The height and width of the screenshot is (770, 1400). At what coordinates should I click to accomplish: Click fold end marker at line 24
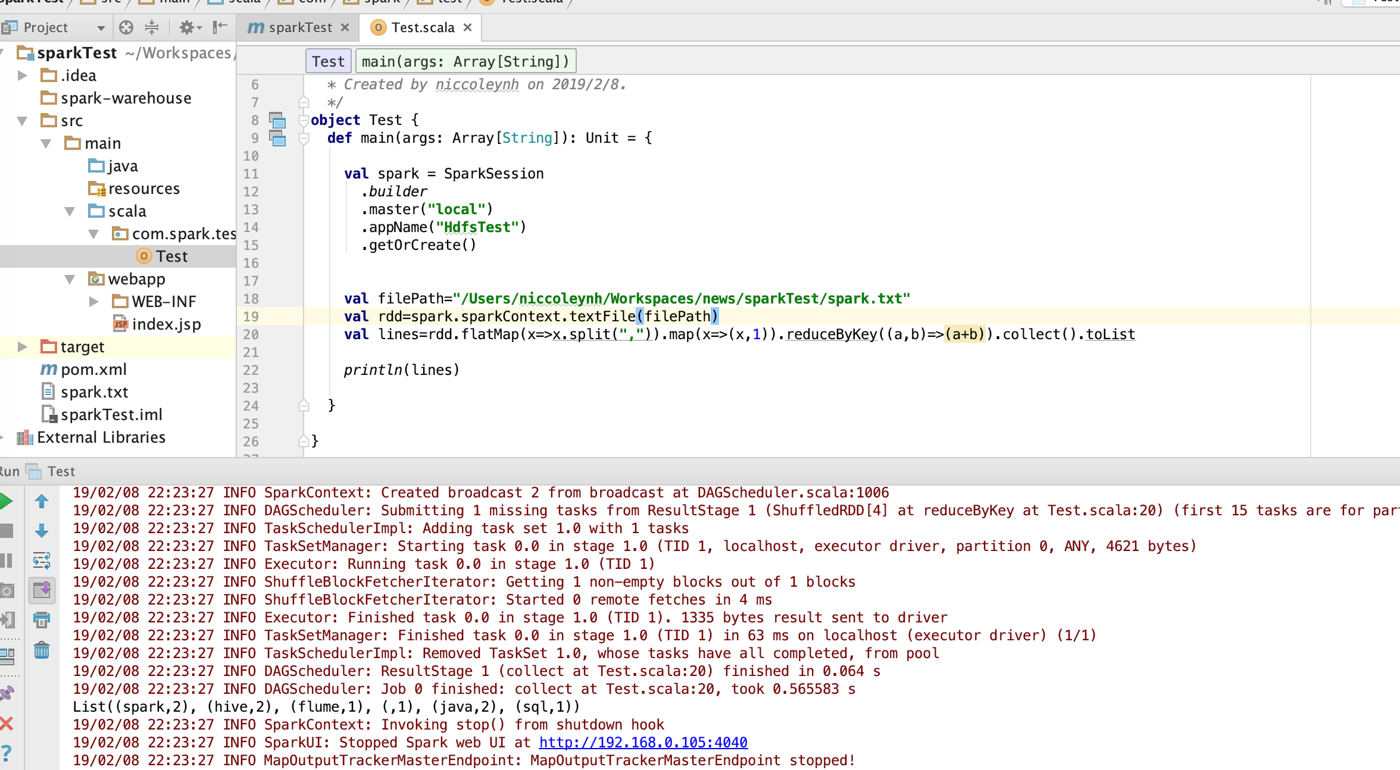[304, 406]
